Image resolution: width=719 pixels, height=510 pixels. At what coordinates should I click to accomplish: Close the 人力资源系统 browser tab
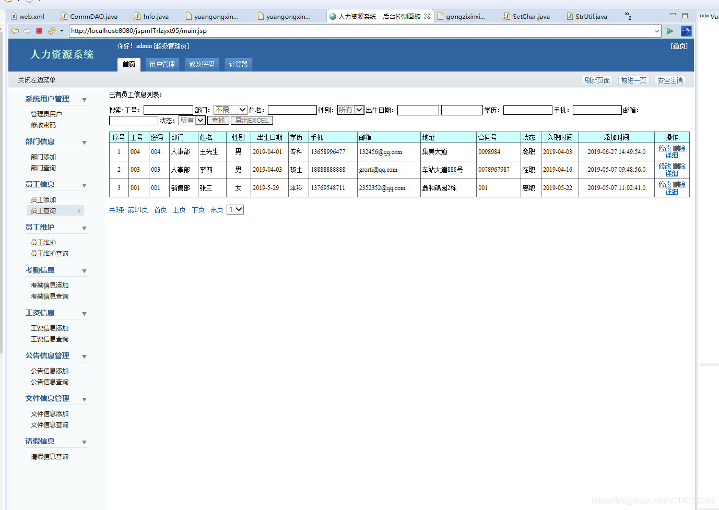tap(427, 16)
